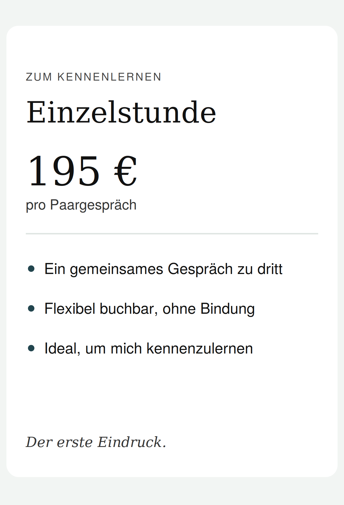Click the word "Ideal," in the third bullet
This screenshot has height=505, width=344.
tap(62, 349)
